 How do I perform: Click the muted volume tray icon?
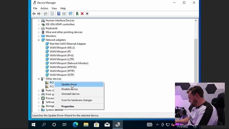(172, 125)
